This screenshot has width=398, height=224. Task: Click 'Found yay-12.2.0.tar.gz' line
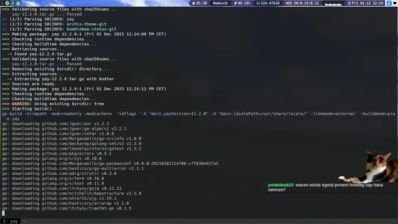39,54
